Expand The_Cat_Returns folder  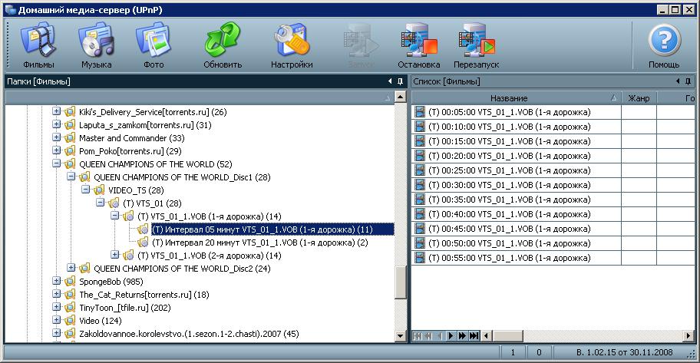pos(56,294)
